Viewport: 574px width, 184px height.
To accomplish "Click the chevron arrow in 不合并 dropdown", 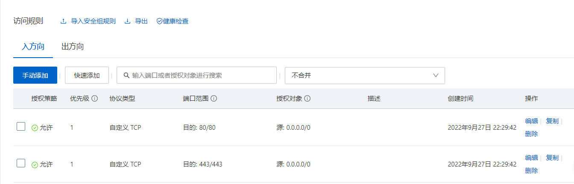I will click(x=436, y=76).
